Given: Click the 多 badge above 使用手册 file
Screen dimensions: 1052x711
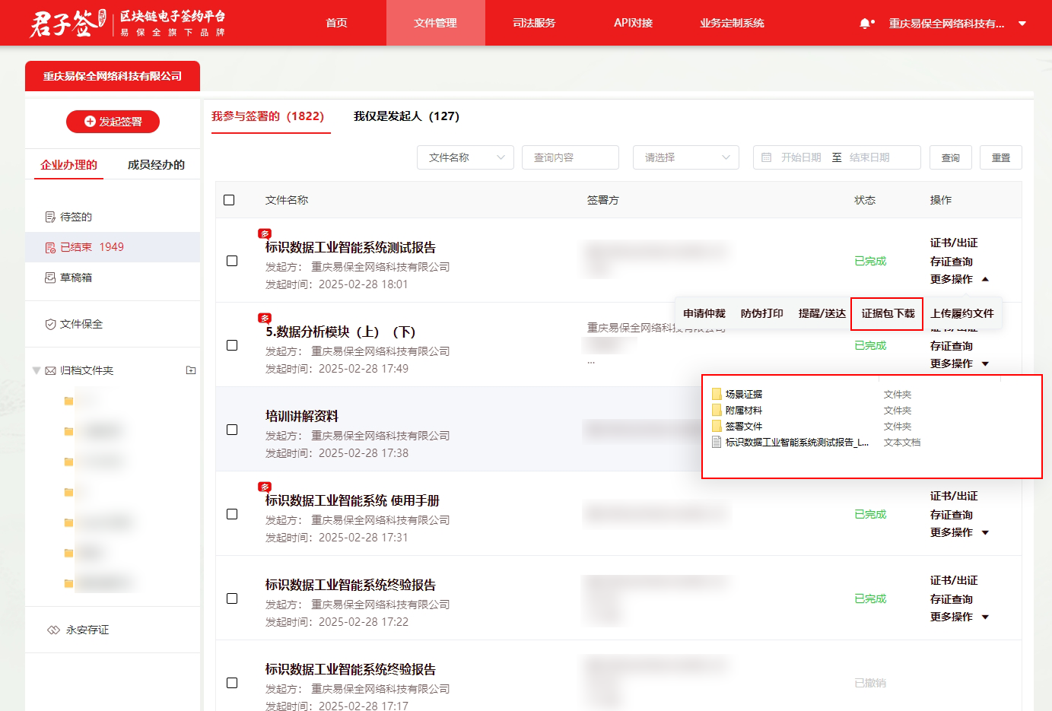Looking at the screenshot, I should point(265,487).
